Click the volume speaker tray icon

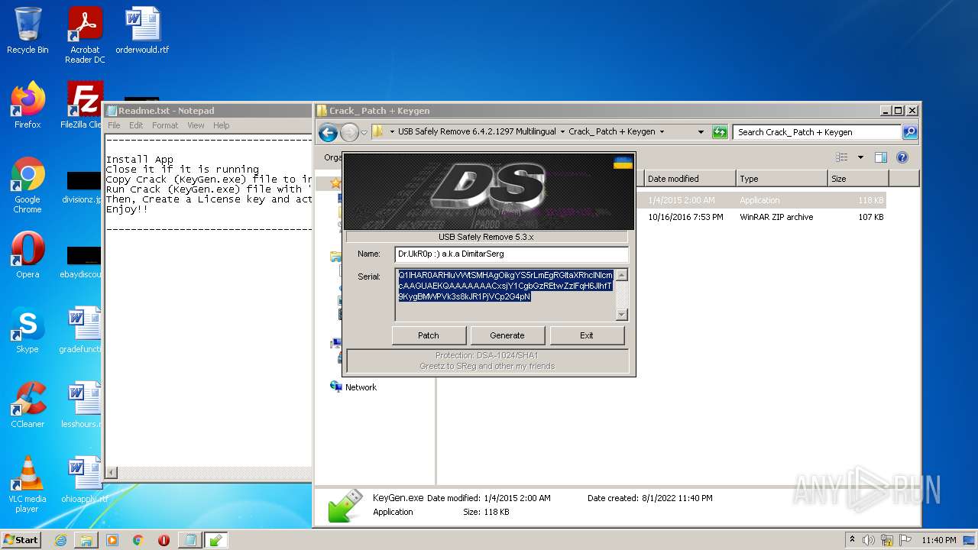tap(869, 540)
